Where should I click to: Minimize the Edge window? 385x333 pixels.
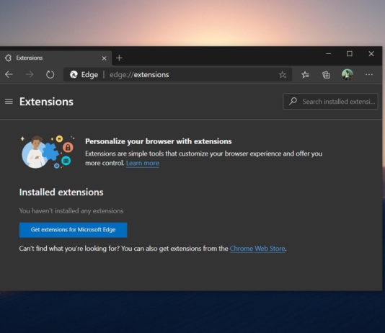(329, 54)
